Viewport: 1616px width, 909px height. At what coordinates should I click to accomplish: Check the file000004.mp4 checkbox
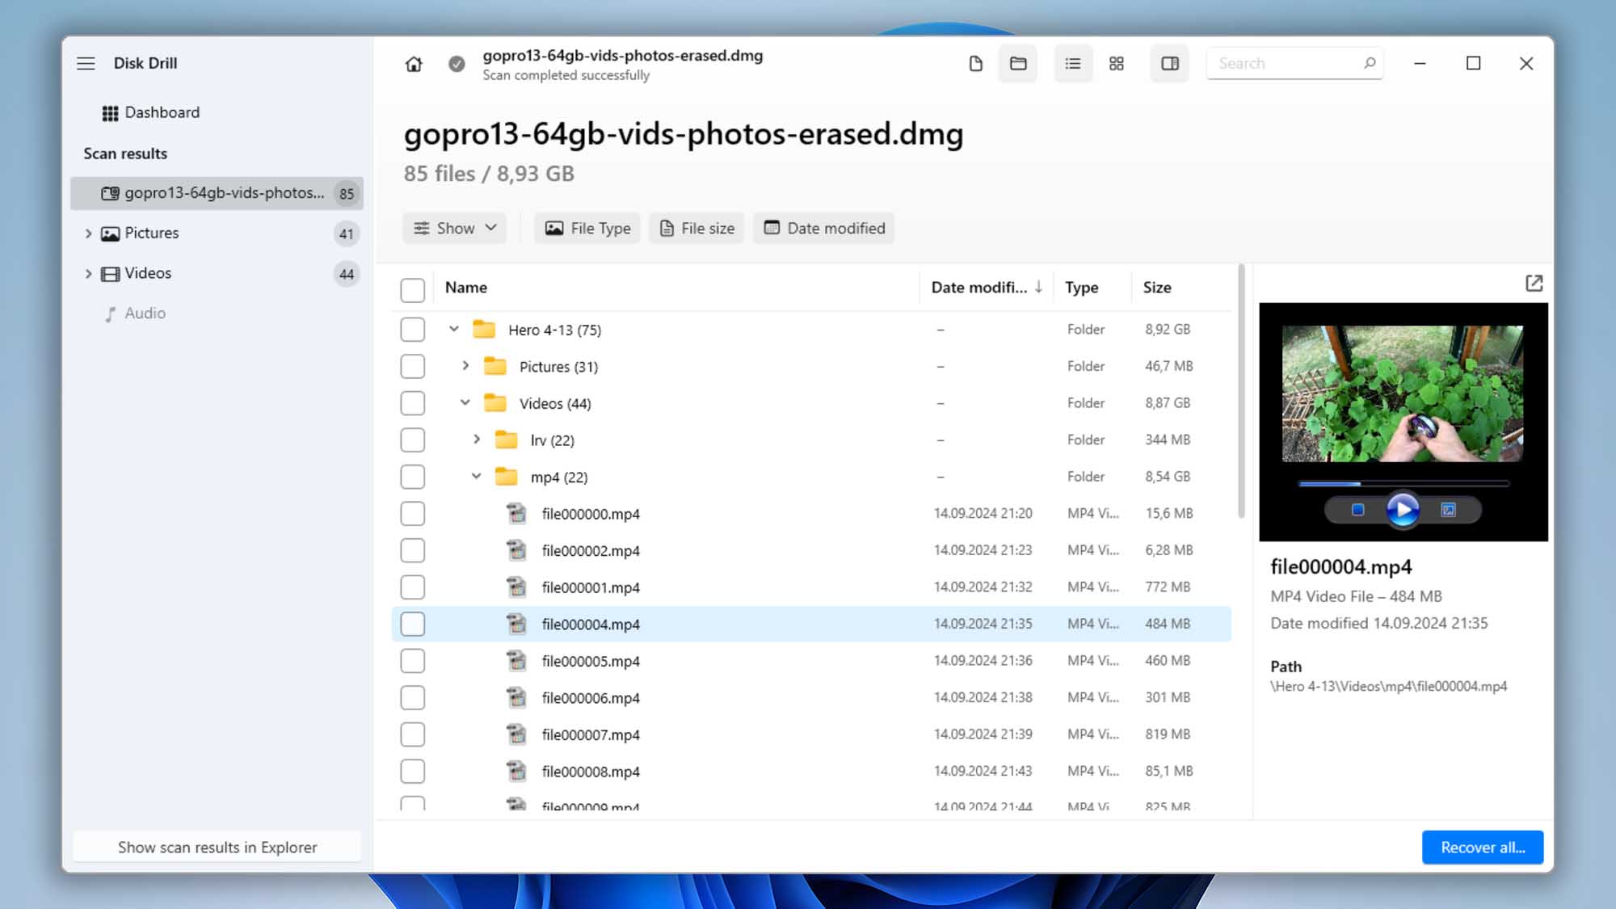(x=413, y=625)
